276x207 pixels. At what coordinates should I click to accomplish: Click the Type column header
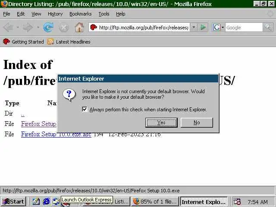12,103
